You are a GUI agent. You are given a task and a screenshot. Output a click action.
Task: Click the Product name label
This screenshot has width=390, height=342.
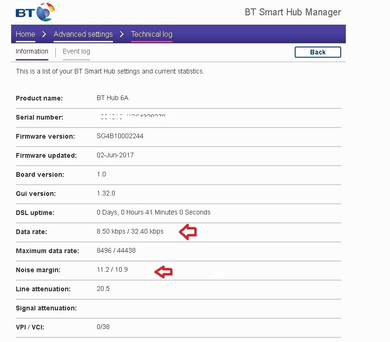click(x=40, y=98)
